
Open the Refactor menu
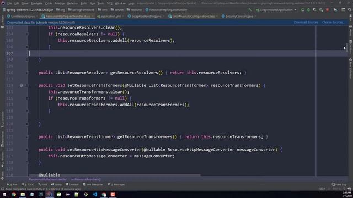[72, 3]
